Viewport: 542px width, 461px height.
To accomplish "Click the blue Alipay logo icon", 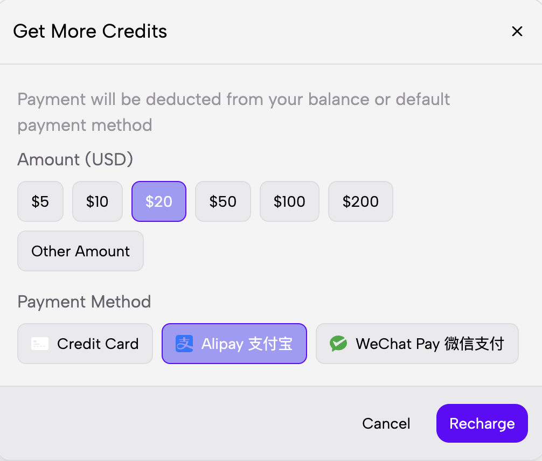I will point(184,344).
